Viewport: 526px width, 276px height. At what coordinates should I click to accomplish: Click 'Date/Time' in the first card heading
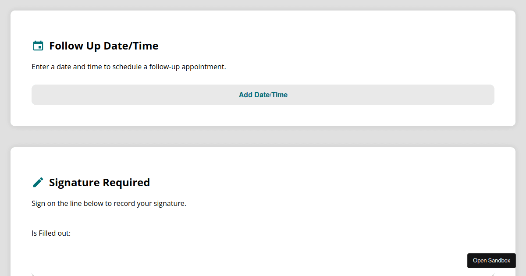(131, 46)
